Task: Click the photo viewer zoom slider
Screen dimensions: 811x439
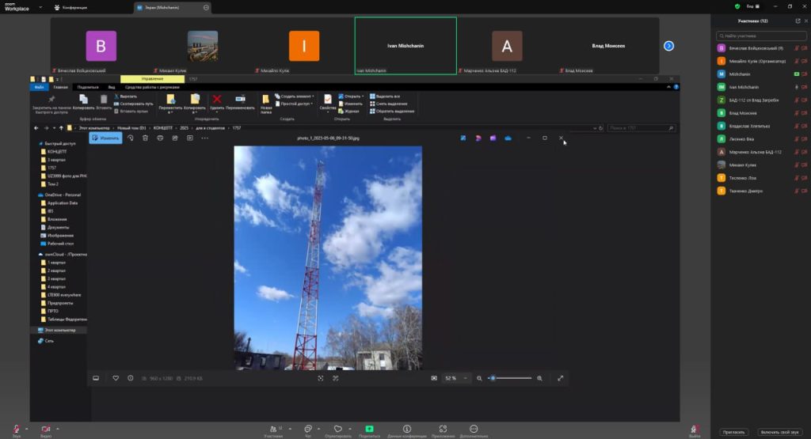Action: pos(510,378)
